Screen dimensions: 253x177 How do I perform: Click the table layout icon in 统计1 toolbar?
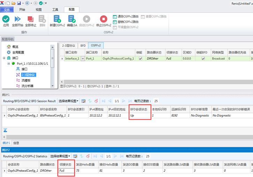(83, 101)
